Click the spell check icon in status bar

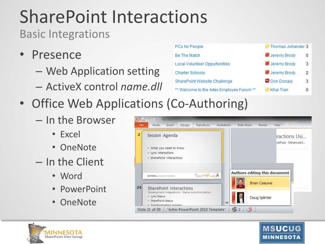coord(249,209)
